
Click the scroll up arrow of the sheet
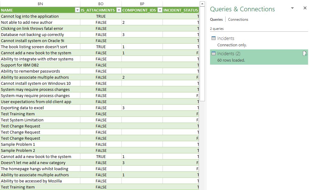tap(202, 4)
